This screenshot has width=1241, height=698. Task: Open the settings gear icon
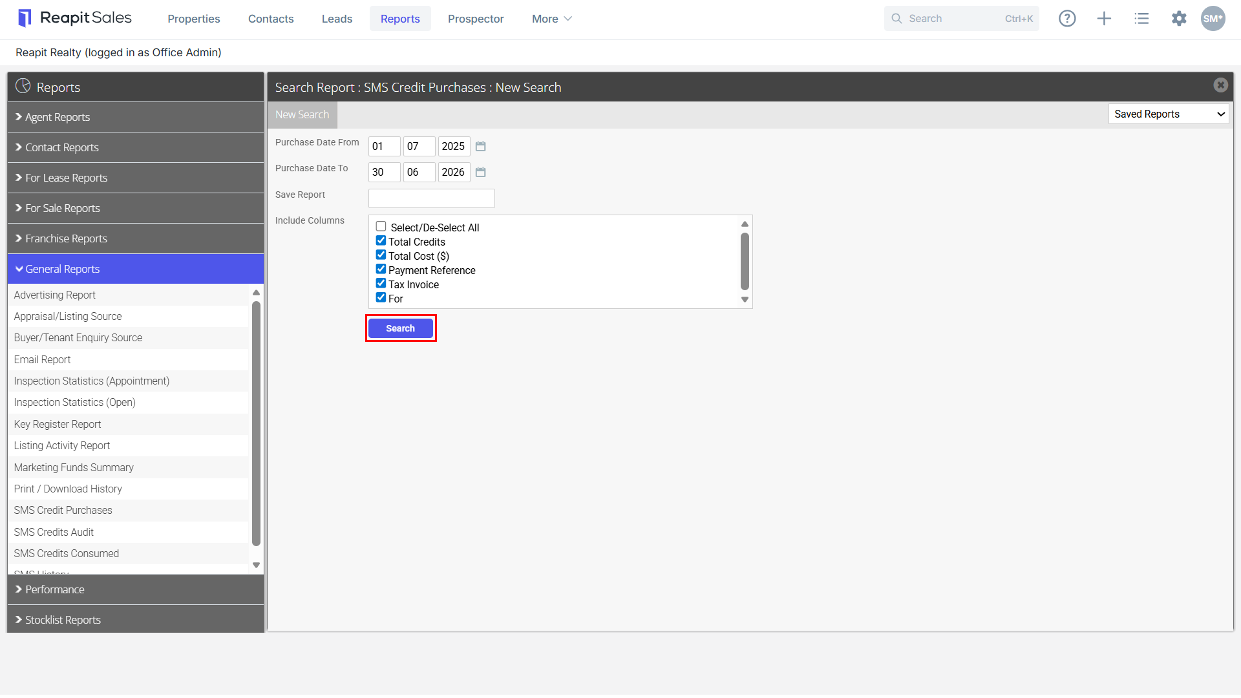(x=1179, y=19)
